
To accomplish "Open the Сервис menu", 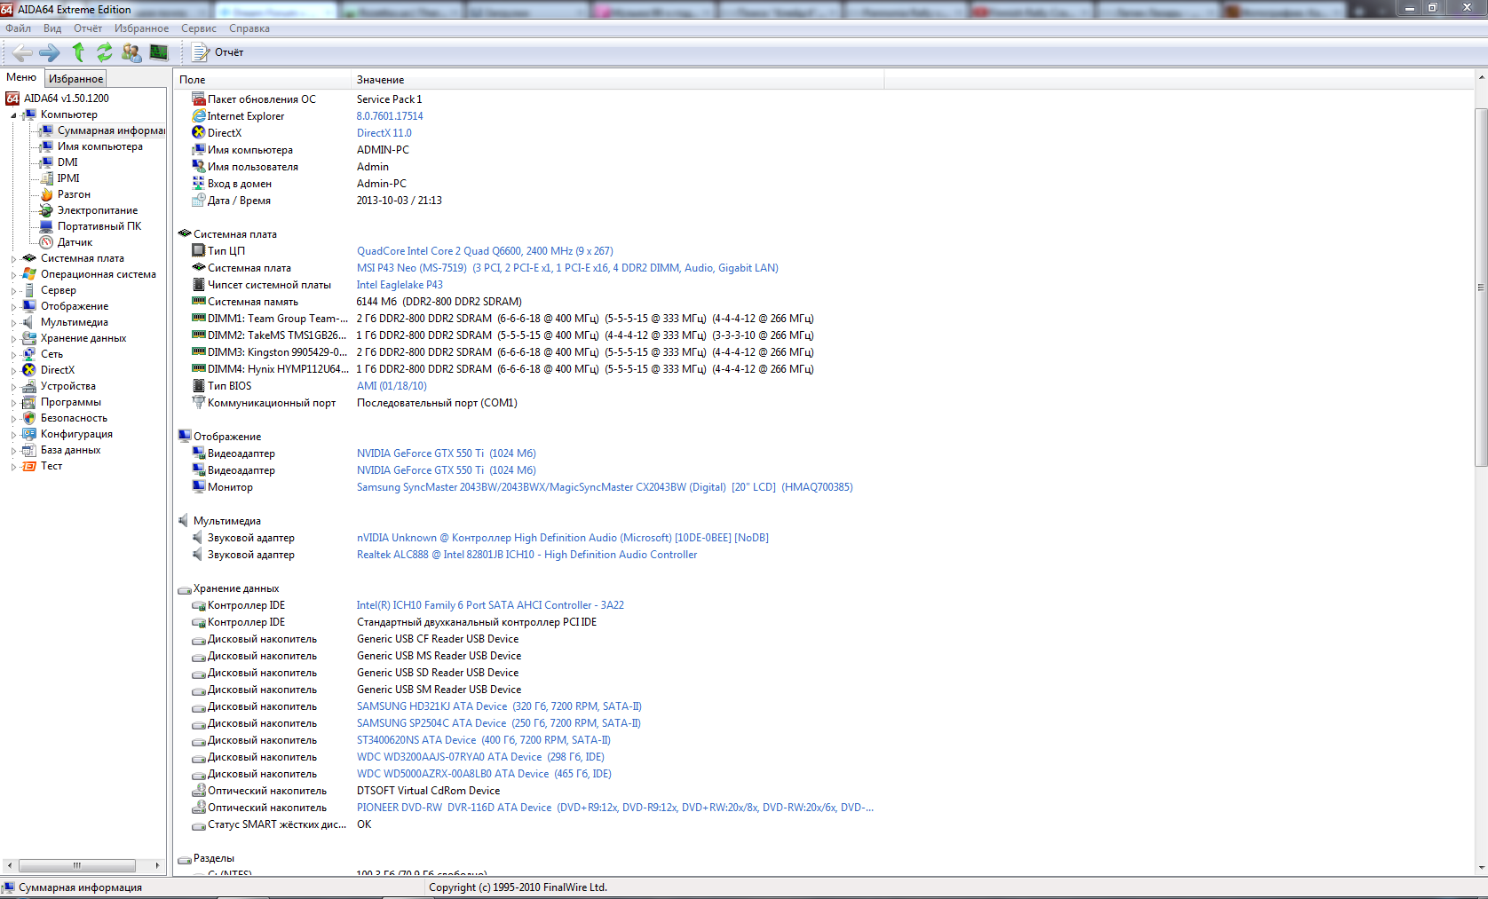I will (199, 28).
